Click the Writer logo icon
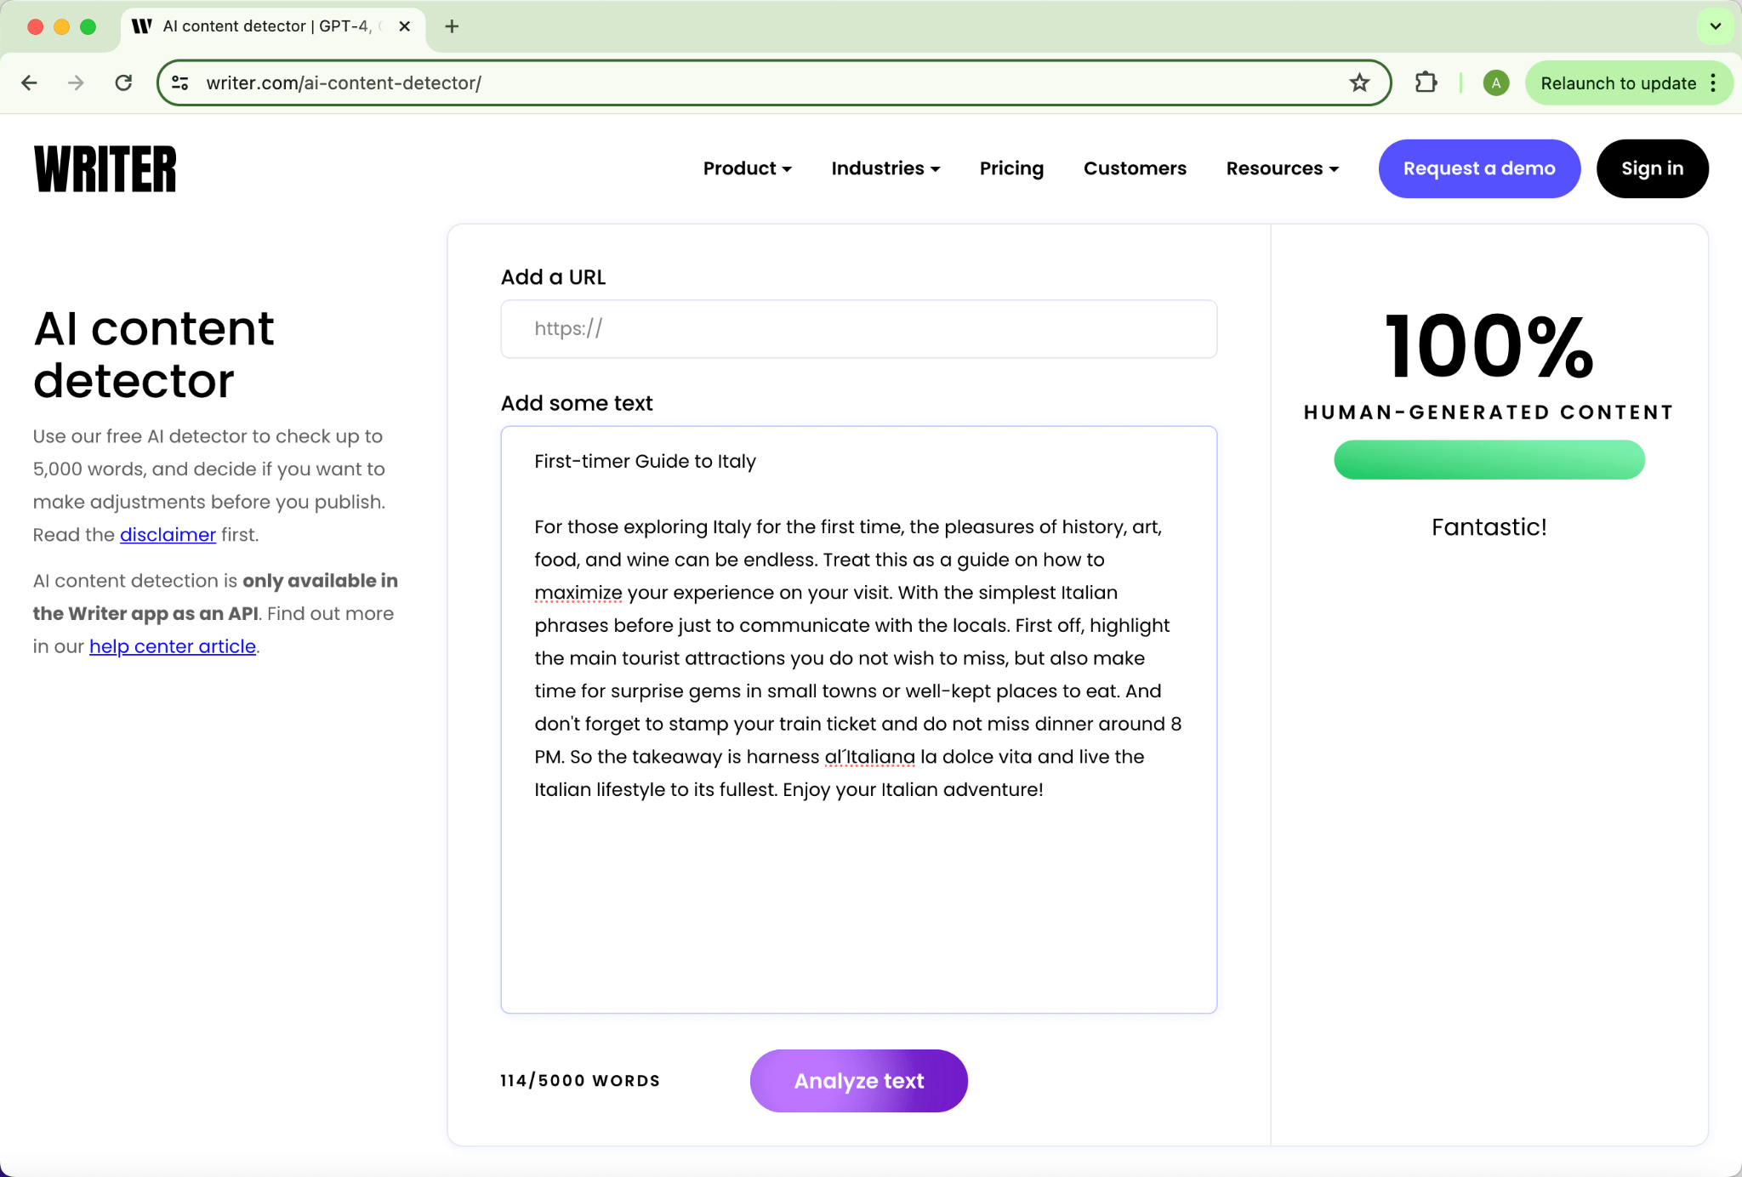The image size is (1742, 1177). (x=104, y=168)
